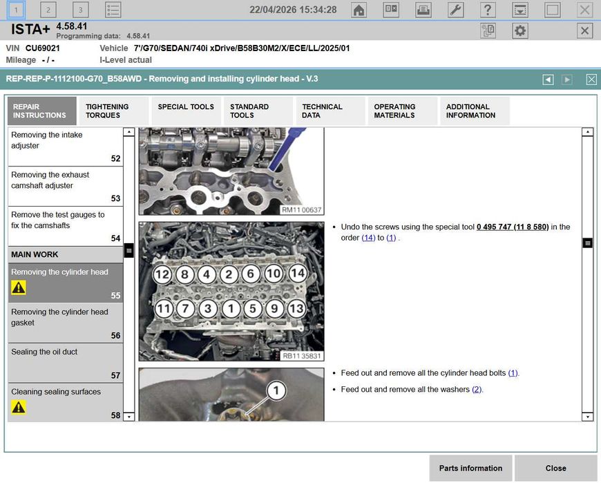The width and height of the screenshot is (601, 483).
Task: Open the help question mark icon
Action: coord(488,10)
